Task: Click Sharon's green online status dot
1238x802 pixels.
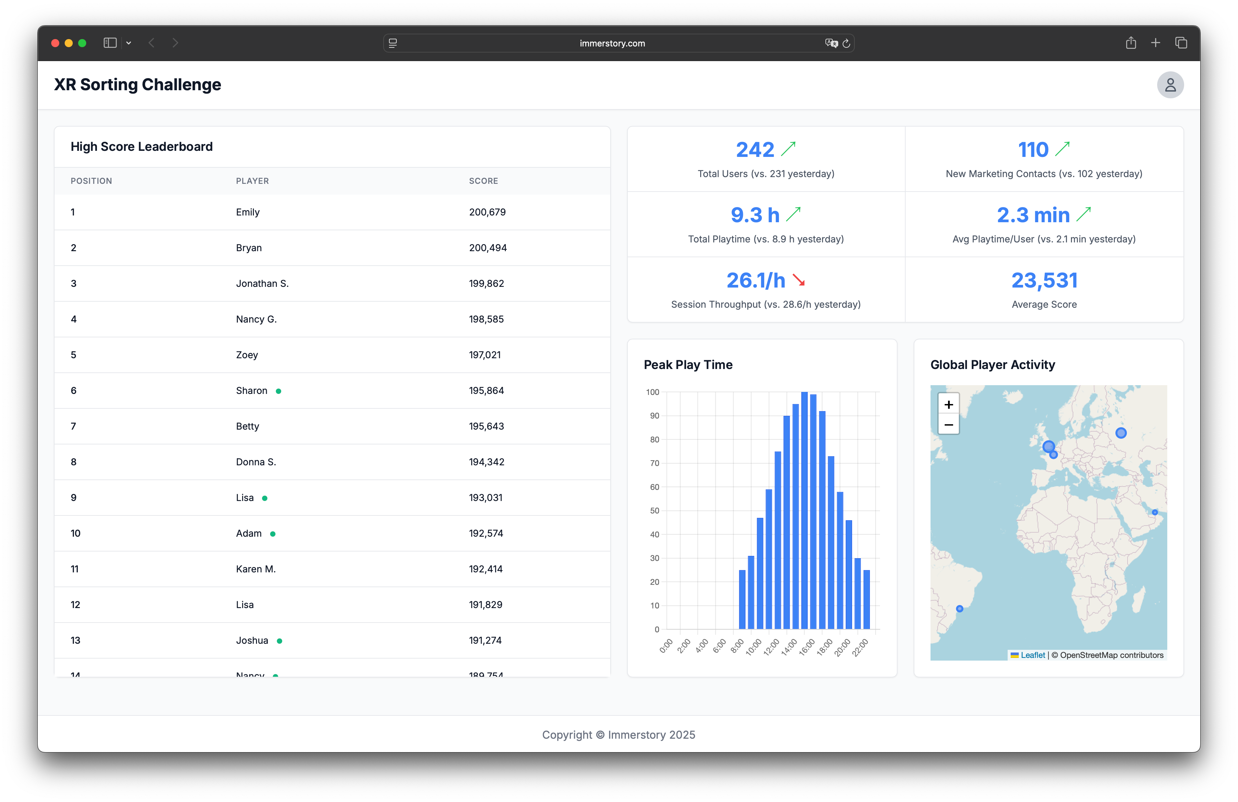Action: point(278,391)
